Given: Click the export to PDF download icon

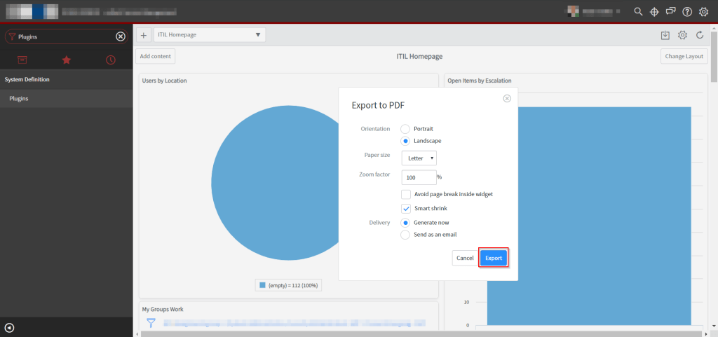Looking at the screenshot, I should click(665, 35).
